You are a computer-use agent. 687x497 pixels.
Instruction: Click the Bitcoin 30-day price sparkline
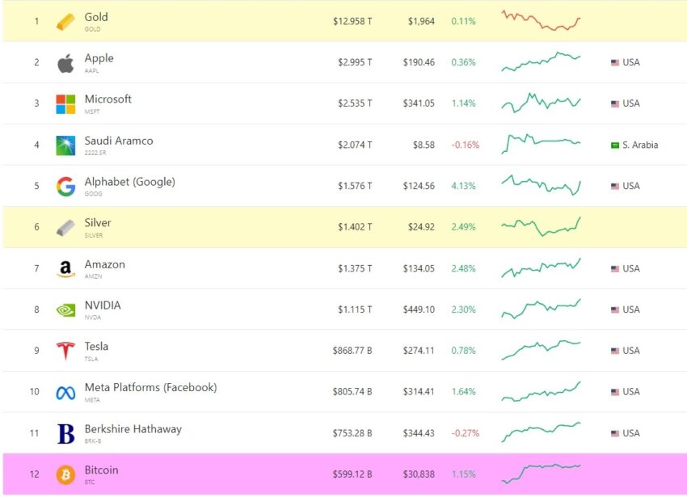(x=541, y=474)
